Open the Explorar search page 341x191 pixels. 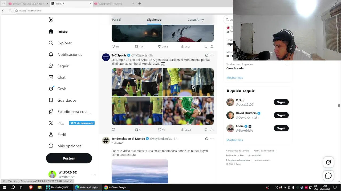60,43
